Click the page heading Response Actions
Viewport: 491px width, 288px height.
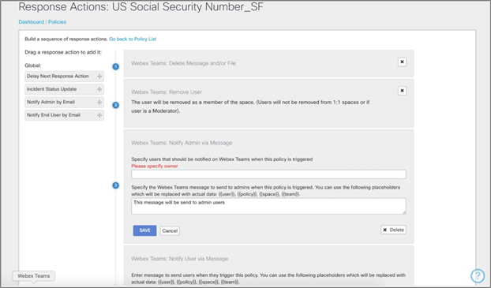click(x=141, y=6)
